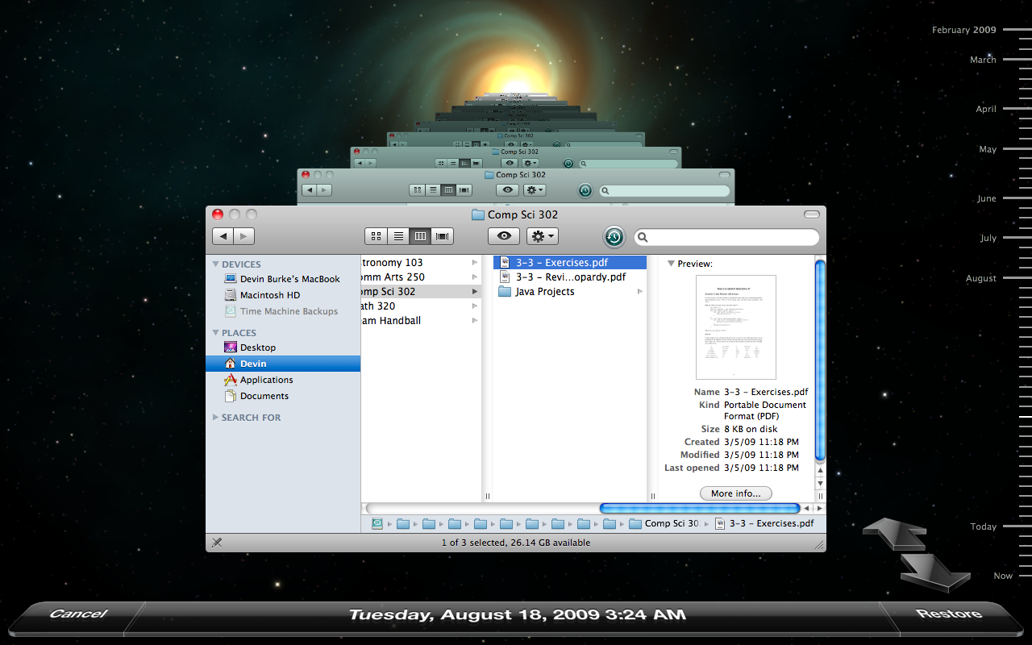Click 3-3 – Exercises.pdf in the path bar
The height and width of the screenshot is (645, 1032).
764,523
